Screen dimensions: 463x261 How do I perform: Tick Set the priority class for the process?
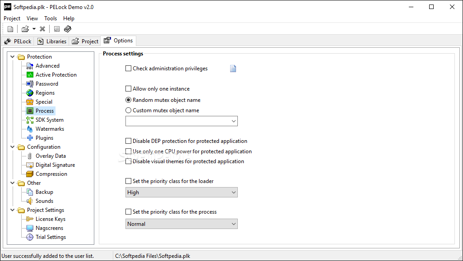(x=129, y=212)
